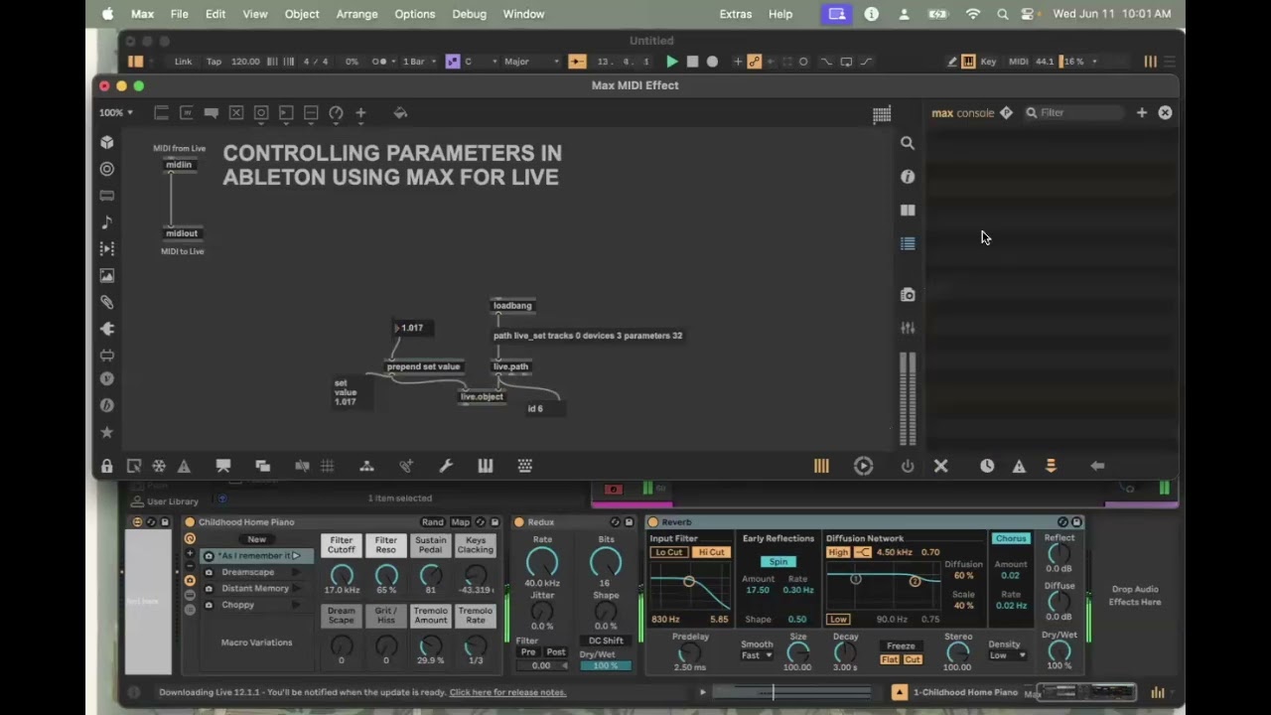
Task: Open the Density Low dropdown in Reverb
Action: [x=1007, y=655]
